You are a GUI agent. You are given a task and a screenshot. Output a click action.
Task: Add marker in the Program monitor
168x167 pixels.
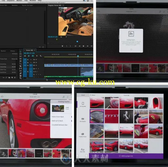[62, 46]
